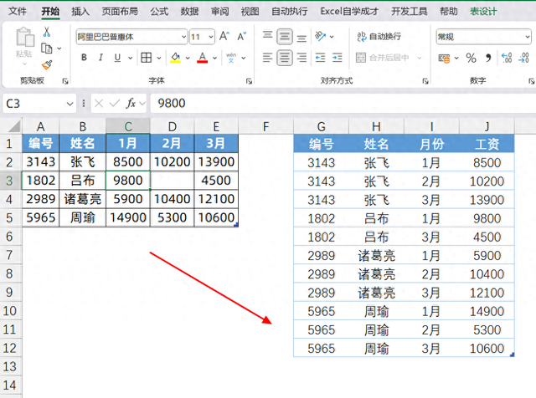Screen dimensions: 536x398
Task: Open alignment group dialog launcher
Action: pyautogui.click(x=425, y=81)
